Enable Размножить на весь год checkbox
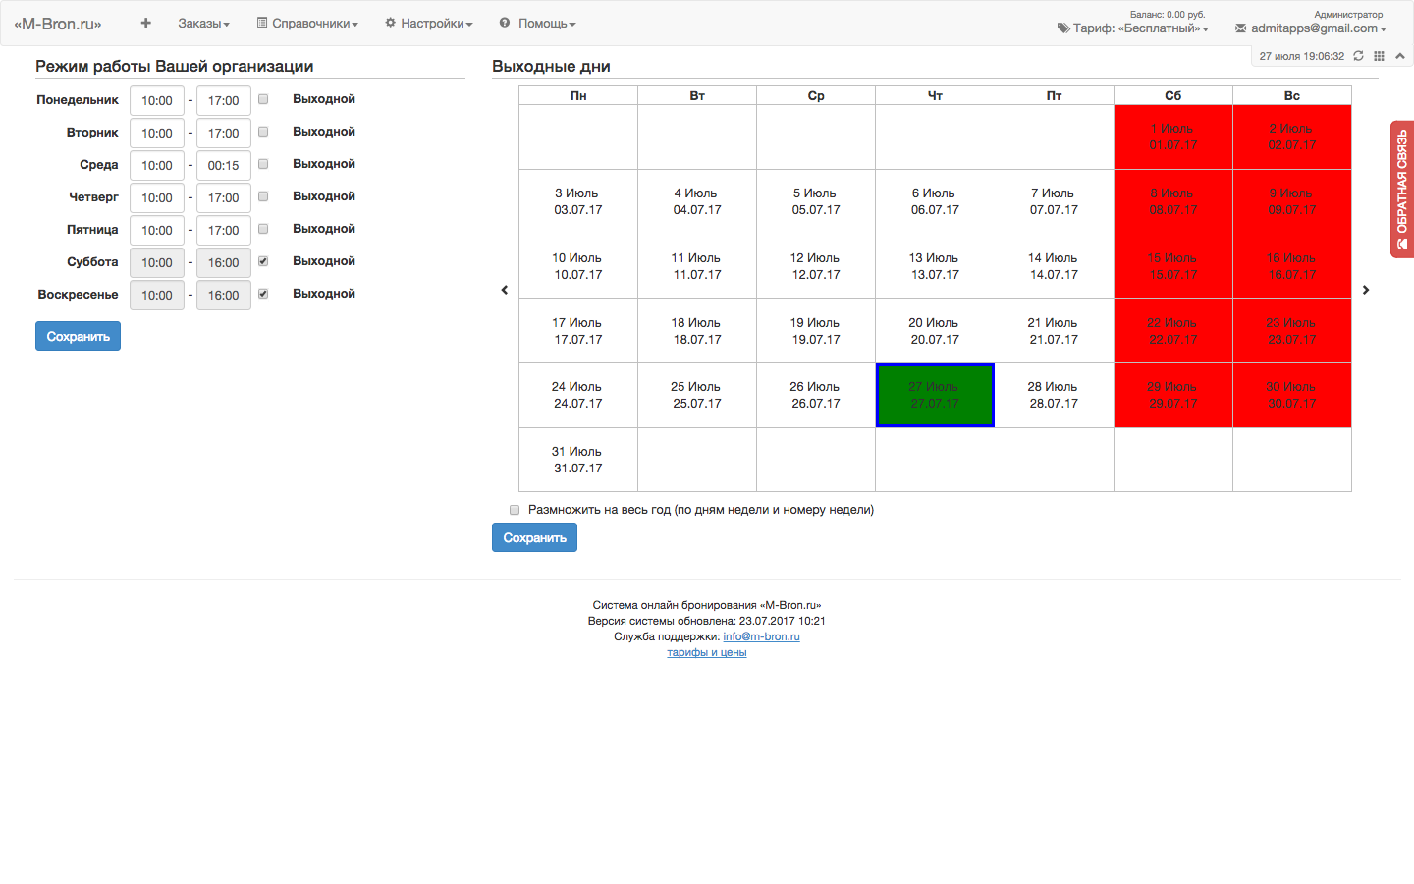The image size is (1414, 884). [515, 510]
